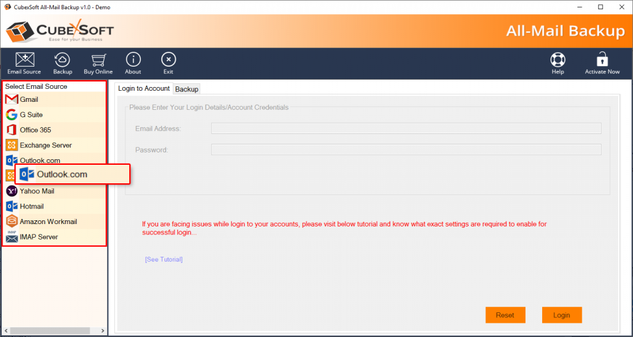Select Office 365 email source entry

pos(55,130)
